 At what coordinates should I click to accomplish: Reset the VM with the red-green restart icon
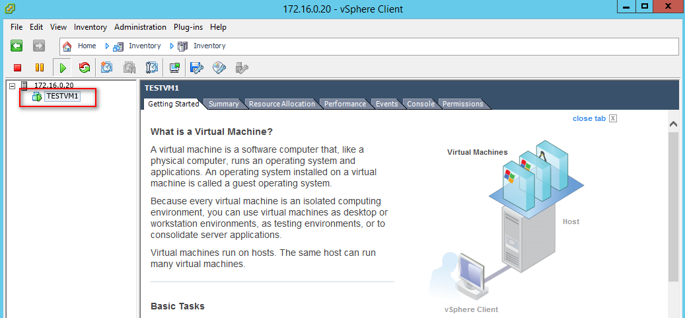coord(85,67)
